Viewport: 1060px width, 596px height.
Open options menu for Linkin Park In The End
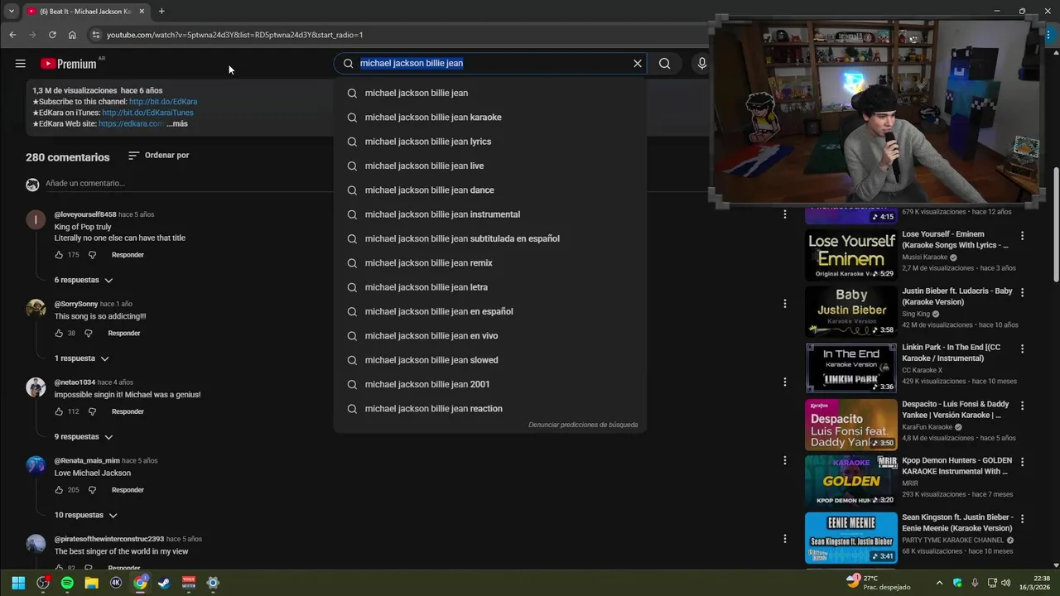click(1022, 349)
